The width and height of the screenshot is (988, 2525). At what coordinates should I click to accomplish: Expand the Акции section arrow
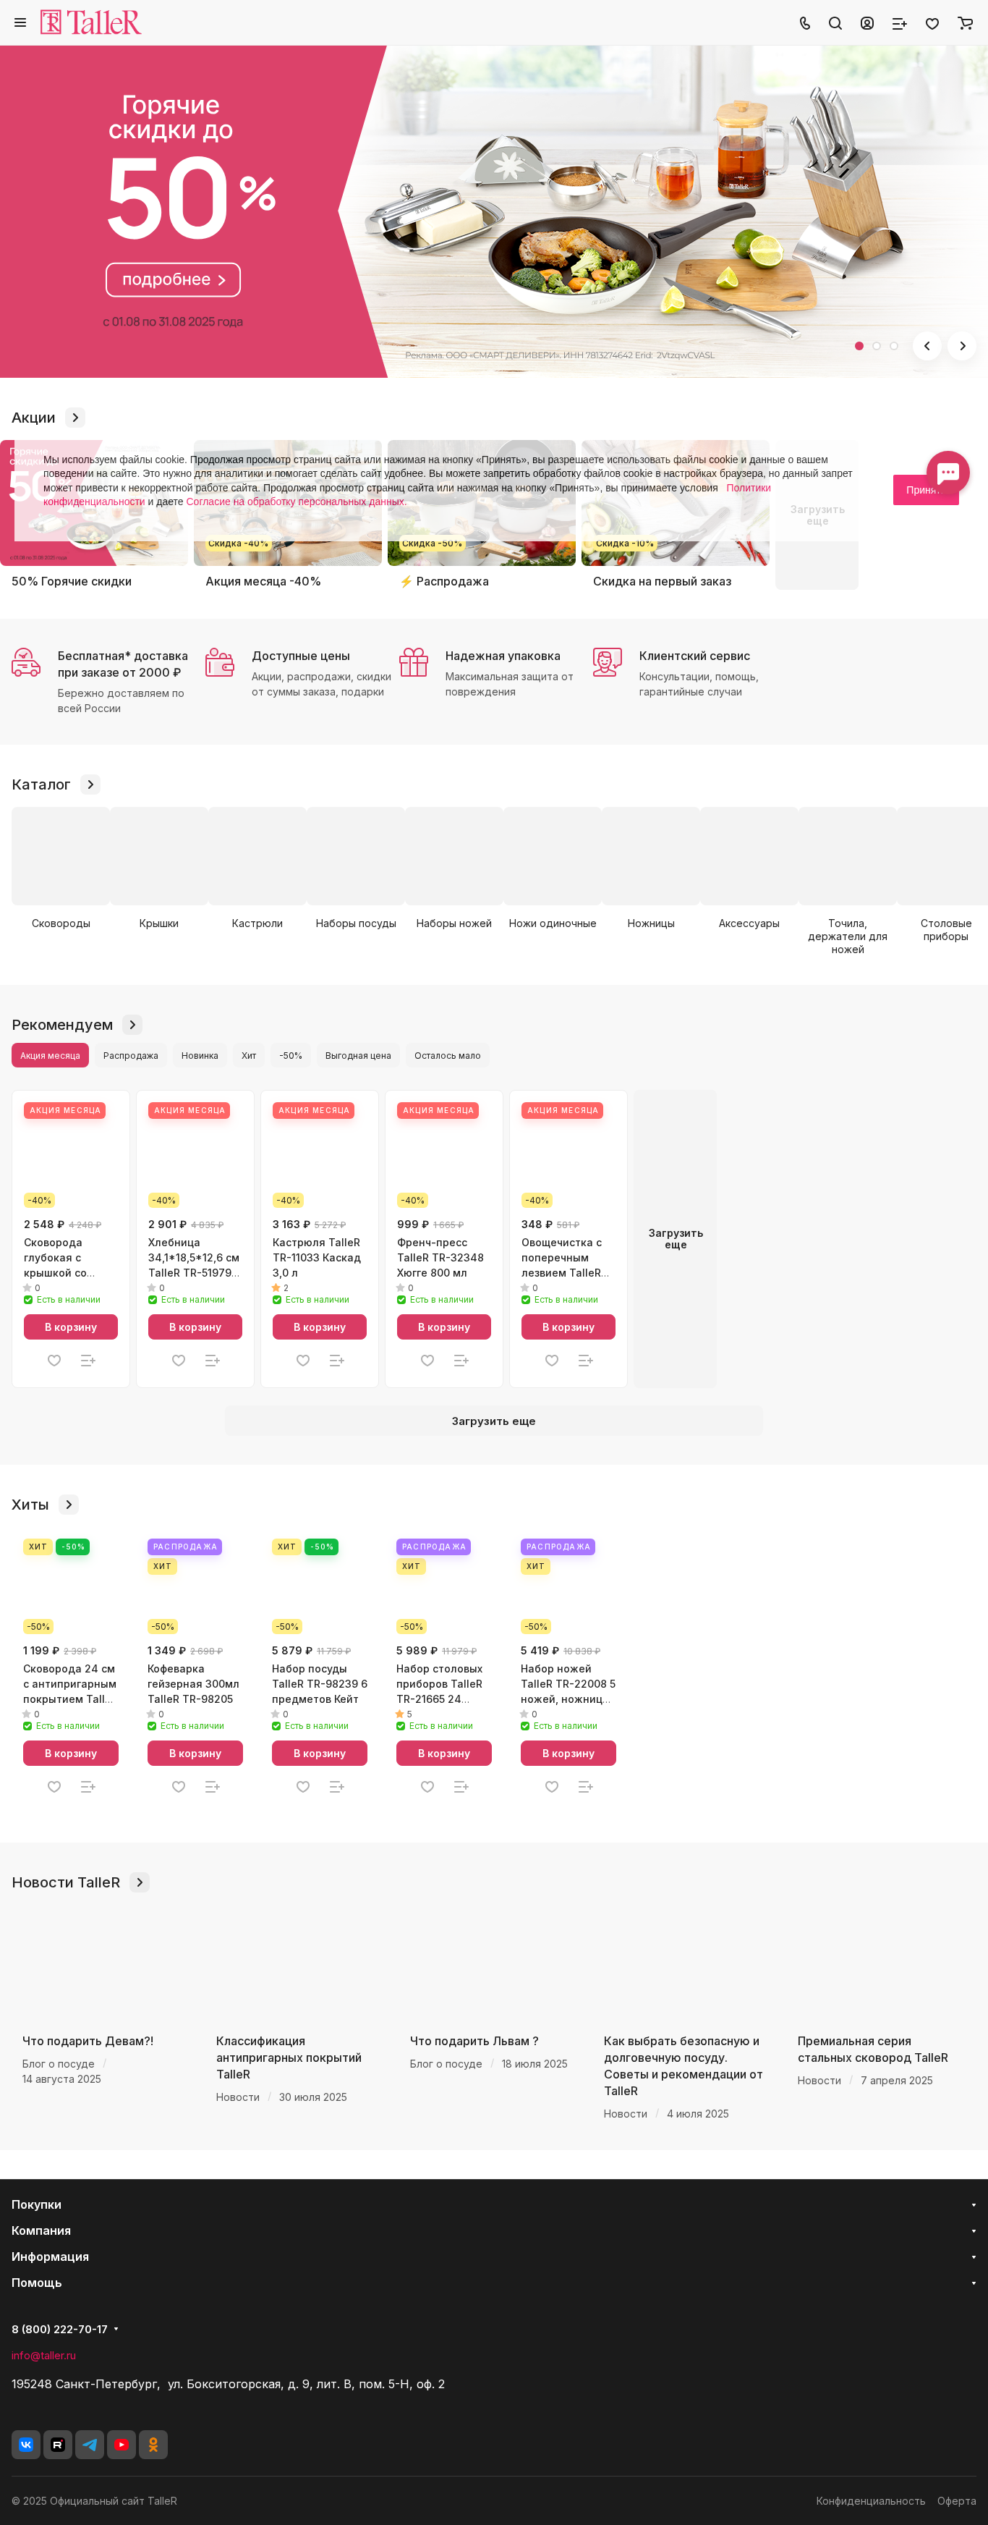tap(75, 418)
